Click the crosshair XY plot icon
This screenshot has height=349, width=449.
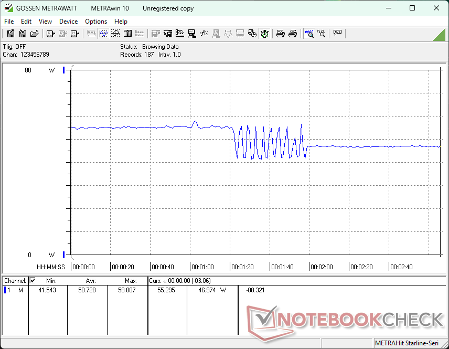(x=115, y=34)
